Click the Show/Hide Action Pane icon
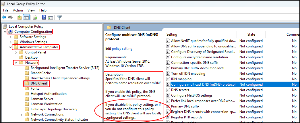The height and width of the screenshot is (123, 300). (50, 18)
